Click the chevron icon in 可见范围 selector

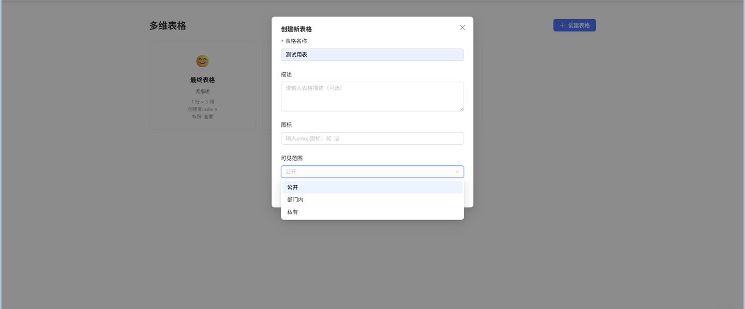click(457, 172)
